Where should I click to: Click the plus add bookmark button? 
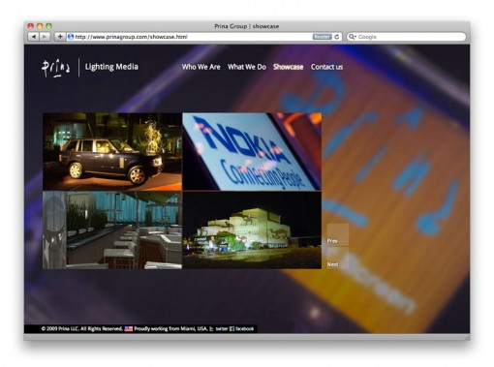[x=60, y=37]
